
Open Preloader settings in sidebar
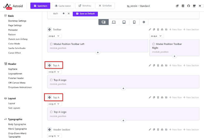[13, 30]
